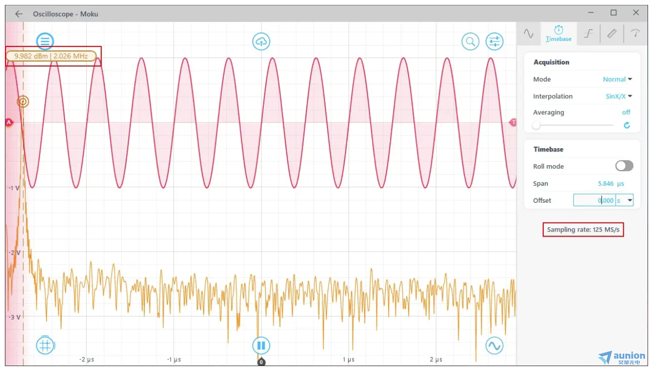Expand the Interpolation SinX/X dropdown
651x370 pixels.
click(619, 96)
